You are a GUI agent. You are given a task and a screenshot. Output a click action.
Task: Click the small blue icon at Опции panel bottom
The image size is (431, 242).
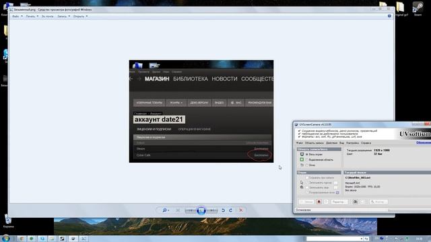click(x=337, y=193)
